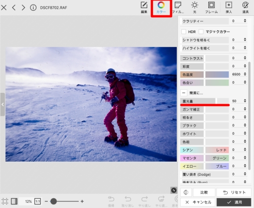This screenshot has width=254, height=208.
Task: Open the 道具 tools palette tab
Action: 245,7
